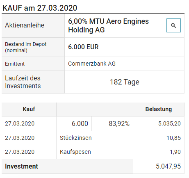Click the 5.047,95 total investment value
This screenshot has height=178, width=189.
point(168,166)
